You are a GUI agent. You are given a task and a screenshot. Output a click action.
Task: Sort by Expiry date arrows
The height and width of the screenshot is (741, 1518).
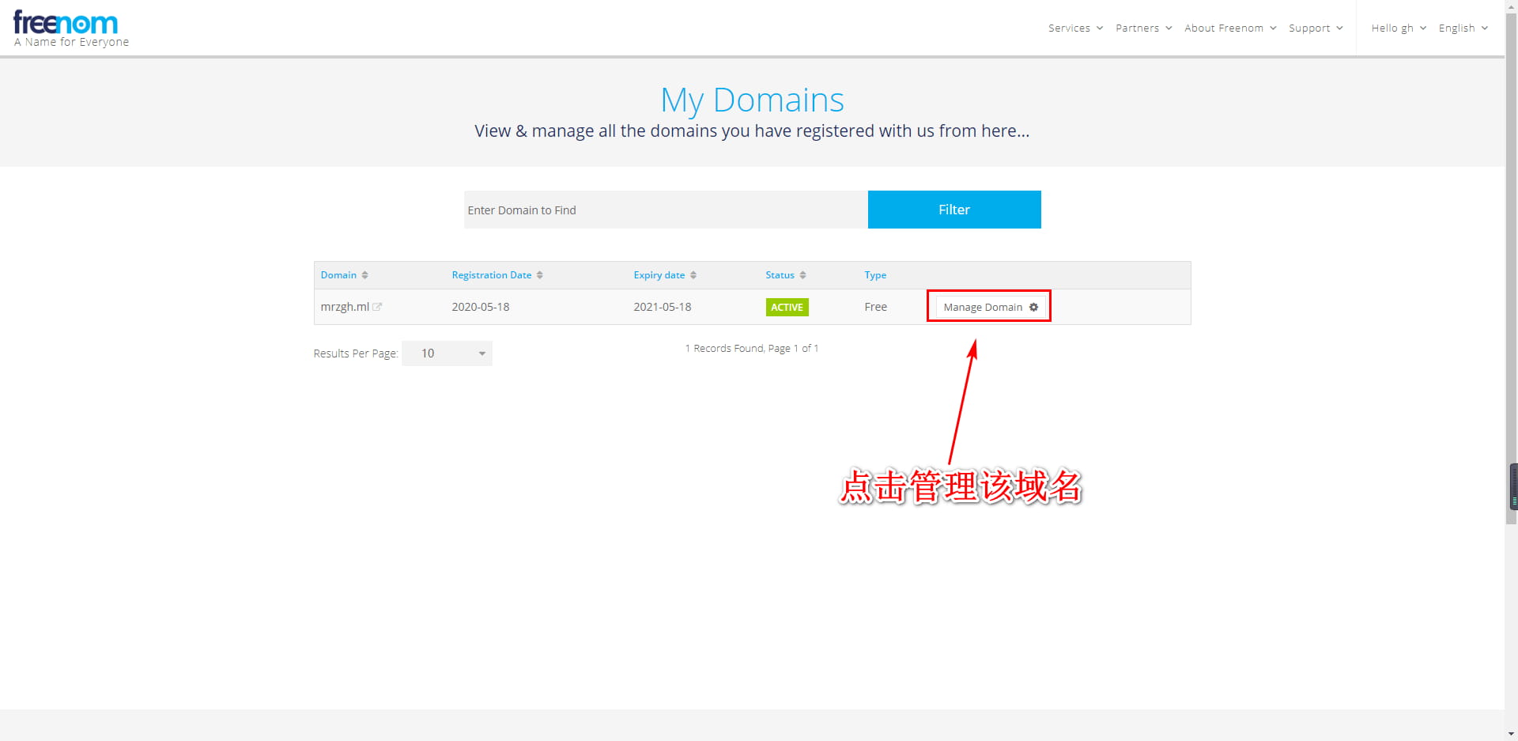[x=693, y=275]
